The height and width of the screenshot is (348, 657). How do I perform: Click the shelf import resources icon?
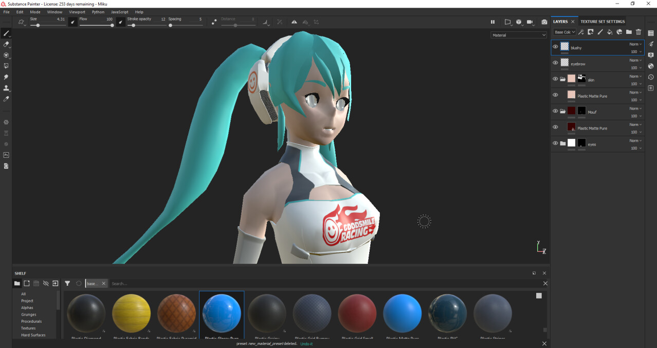[56, 283]
